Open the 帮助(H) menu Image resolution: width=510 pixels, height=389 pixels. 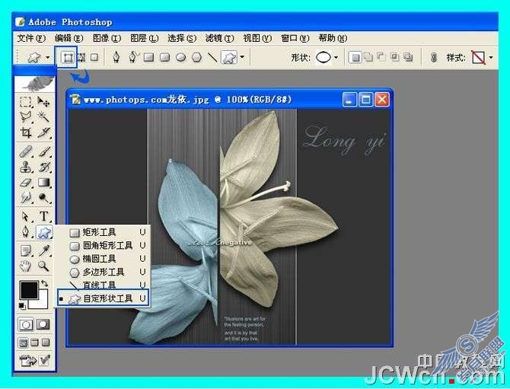tap(333, 38)
